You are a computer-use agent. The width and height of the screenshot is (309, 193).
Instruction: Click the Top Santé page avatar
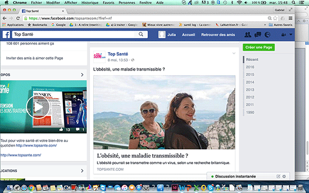pos(99,57)
